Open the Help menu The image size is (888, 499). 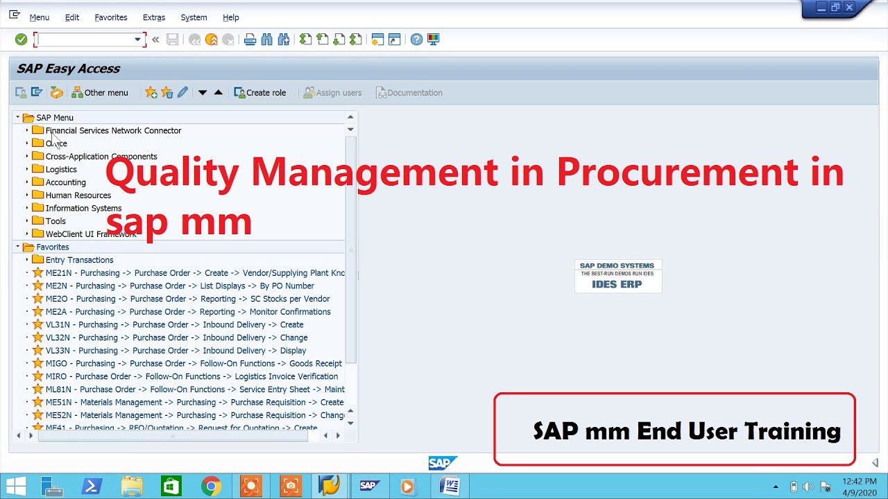point(231,17)
